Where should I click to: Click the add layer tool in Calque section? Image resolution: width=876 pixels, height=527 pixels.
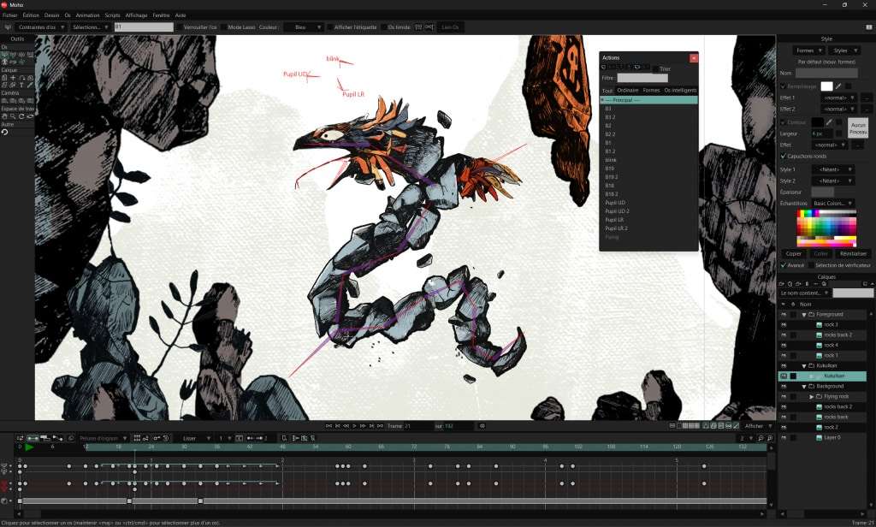click(13, 78)
